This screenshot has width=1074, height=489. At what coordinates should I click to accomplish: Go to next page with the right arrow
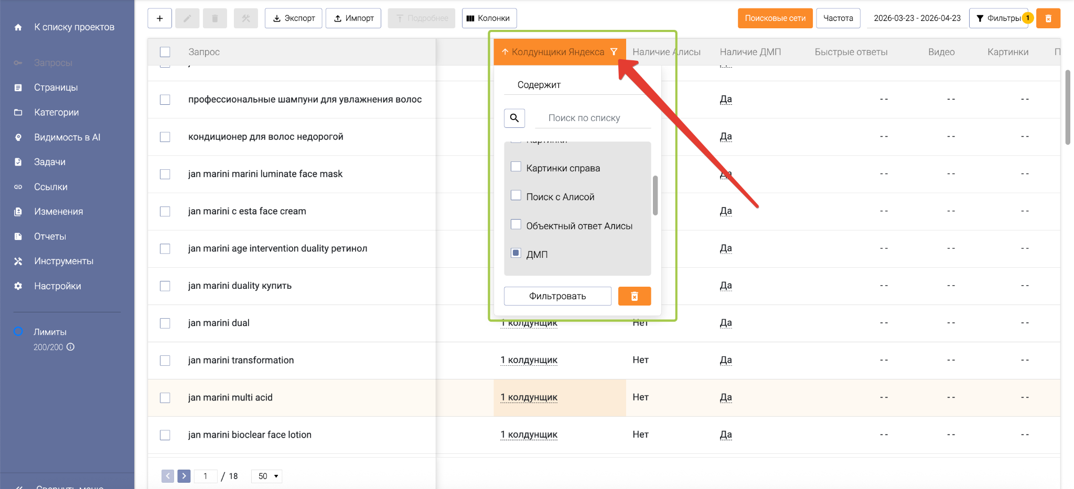pos(184,476)
